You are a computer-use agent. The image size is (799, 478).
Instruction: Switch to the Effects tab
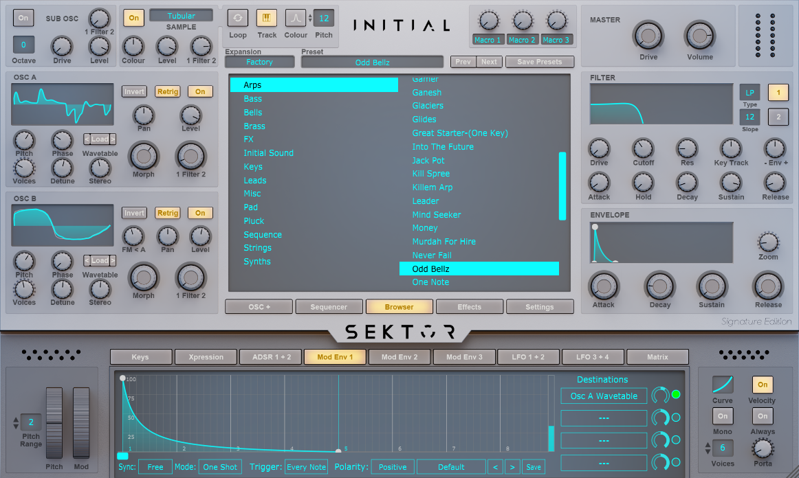coord(470,307)
